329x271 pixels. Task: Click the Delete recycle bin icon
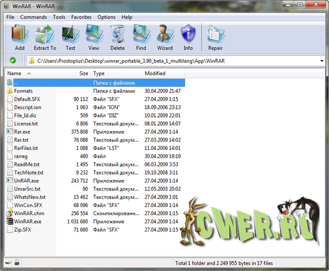tap(117, 38)
